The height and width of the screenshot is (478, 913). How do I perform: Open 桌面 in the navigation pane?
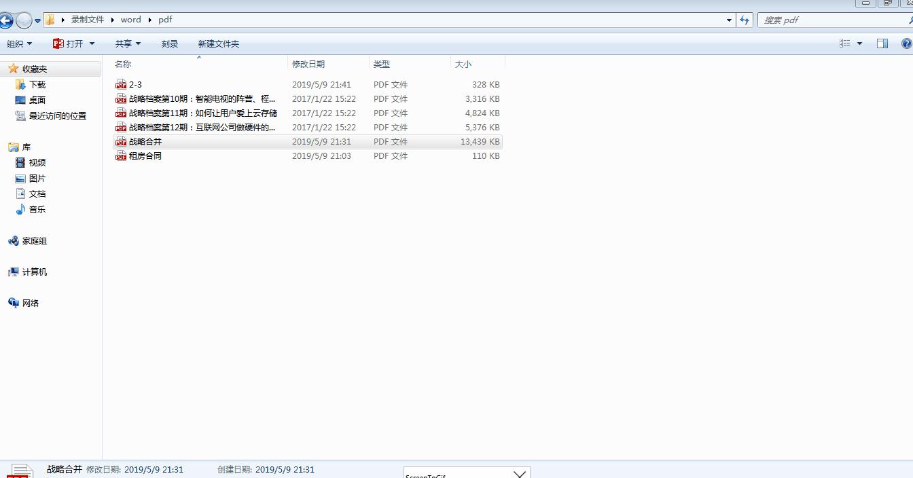point(37,100)
